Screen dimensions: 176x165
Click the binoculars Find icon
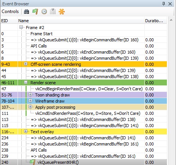tap(26, 11)
